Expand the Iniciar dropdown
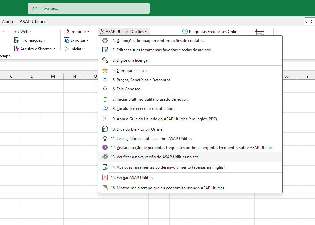 pyautogui.click(x=83, y=49)
